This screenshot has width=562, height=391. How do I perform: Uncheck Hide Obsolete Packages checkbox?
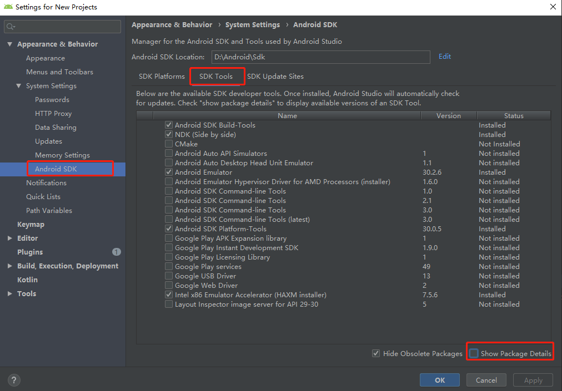[376, 353]
